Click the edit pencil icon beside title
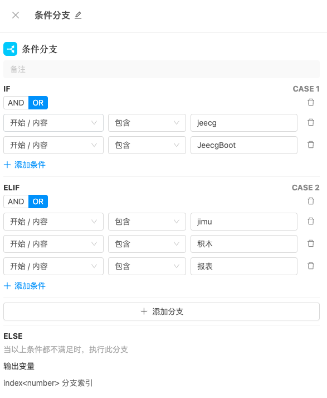Image resolution: width=327 pixels, height=398 pixels. [x=78, y=16]
